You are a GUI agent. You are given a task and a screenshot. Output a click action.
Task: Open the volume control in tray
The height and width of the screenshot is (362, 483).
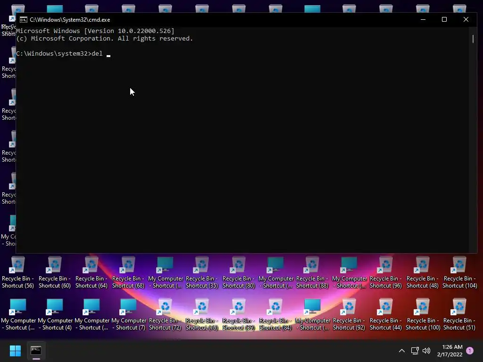pyautogui.click(x=426, y=351)
